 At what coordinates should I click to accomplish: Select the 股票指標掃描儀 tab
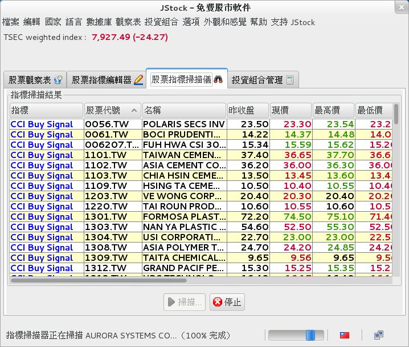tap(187, 79)
